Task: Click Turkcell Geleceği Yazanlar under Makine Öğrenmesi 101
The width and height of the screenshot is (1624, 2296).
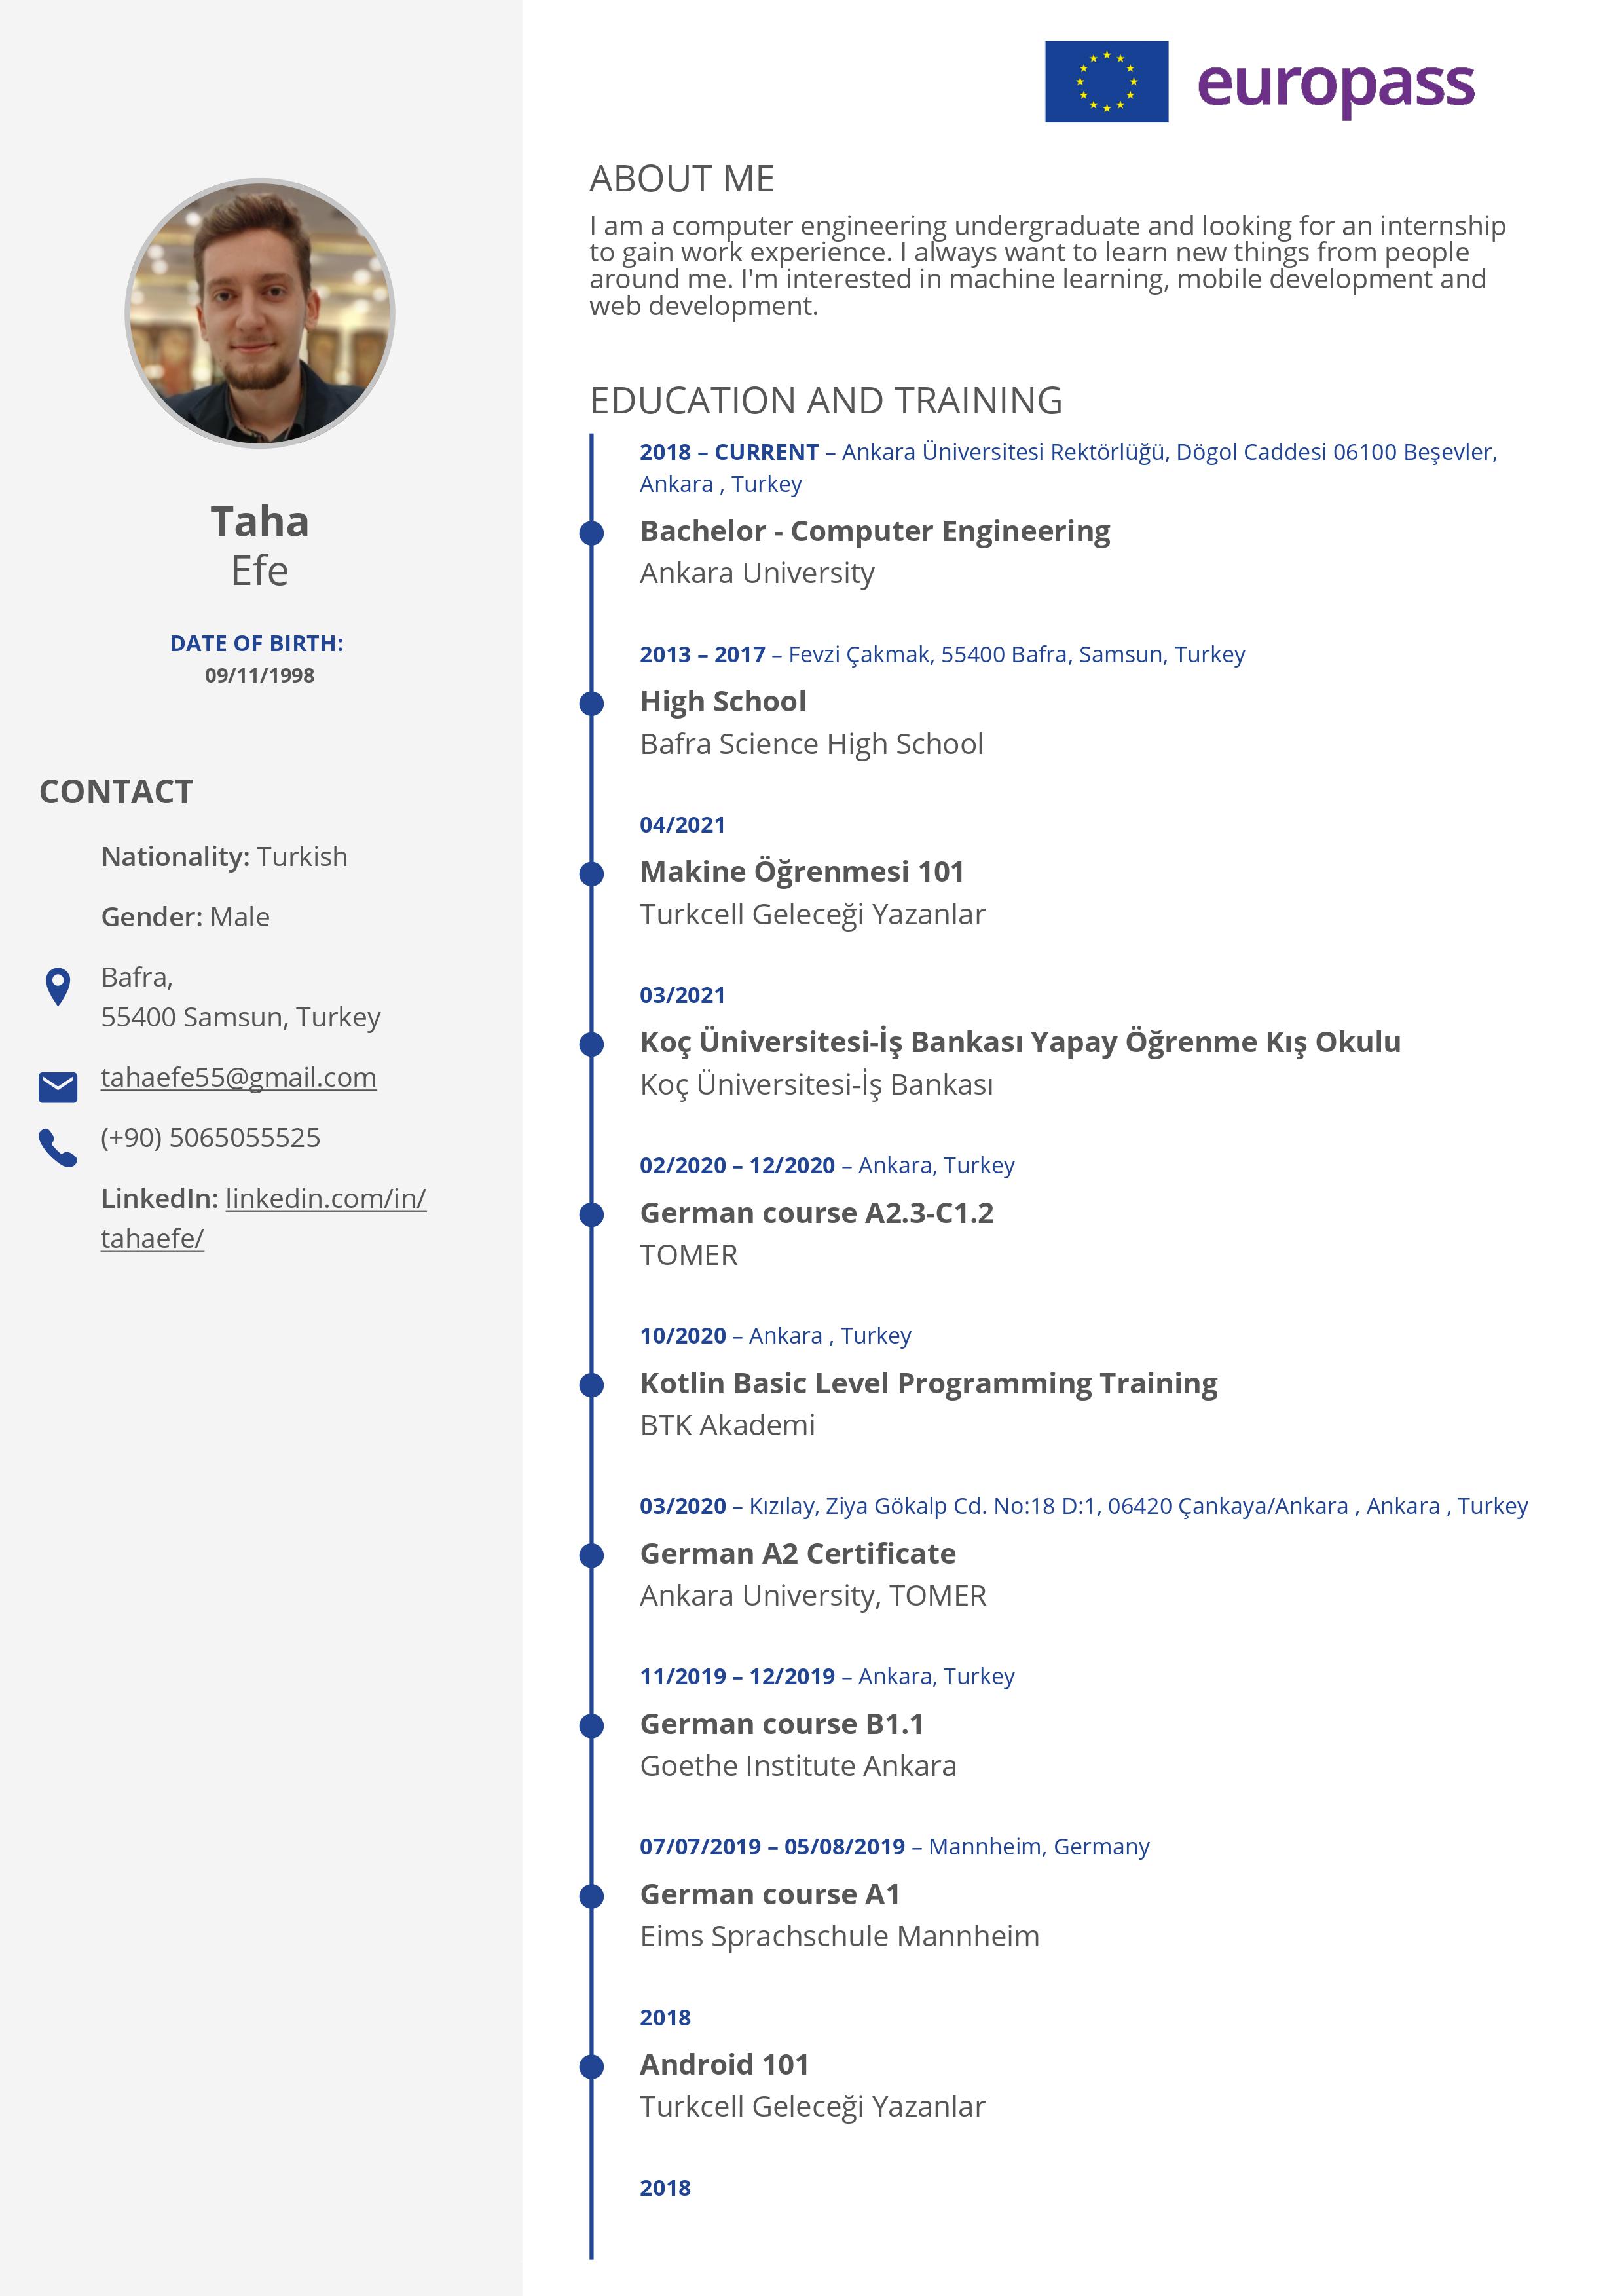Action: point(813,914)
